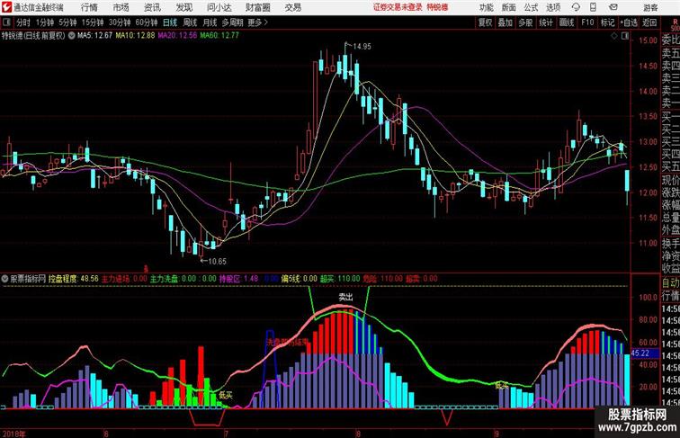This screenshot has height=438, width=680.
Task: Click the MA5: 12.67 value
Action: pos(94,36)
